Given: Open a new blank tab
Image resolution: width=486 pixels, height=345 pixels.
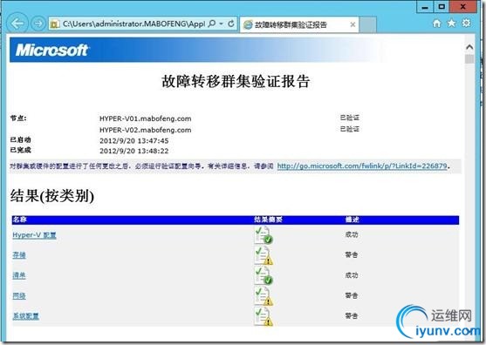Looking at the screenshot, I should pyautogui.click(x=367, y=24).
